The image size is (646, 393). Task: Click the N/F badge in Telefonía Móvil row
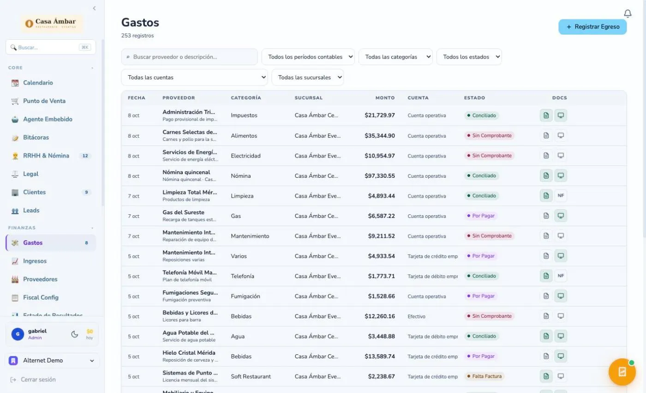tap(561, 276)
